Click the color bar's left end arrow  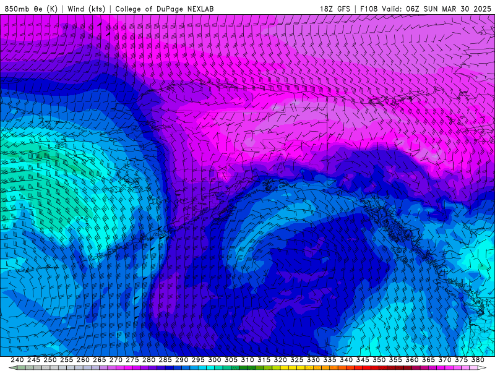click(12, 368)
